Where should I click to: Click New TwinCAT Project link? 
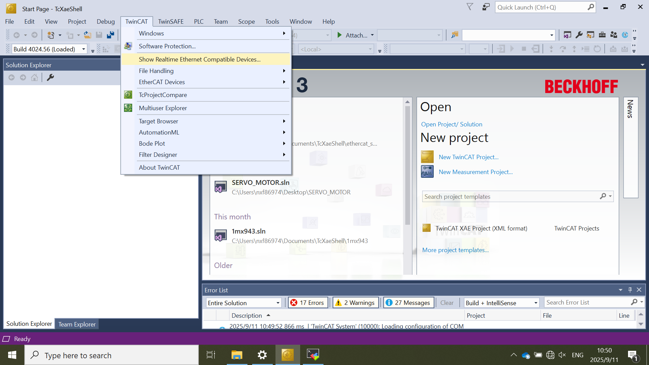tap(468, 157)
